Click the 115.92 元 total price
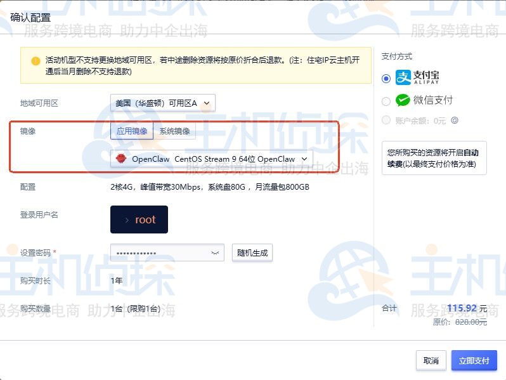Viewport: 506px width, 380px height. pos(467,308)
